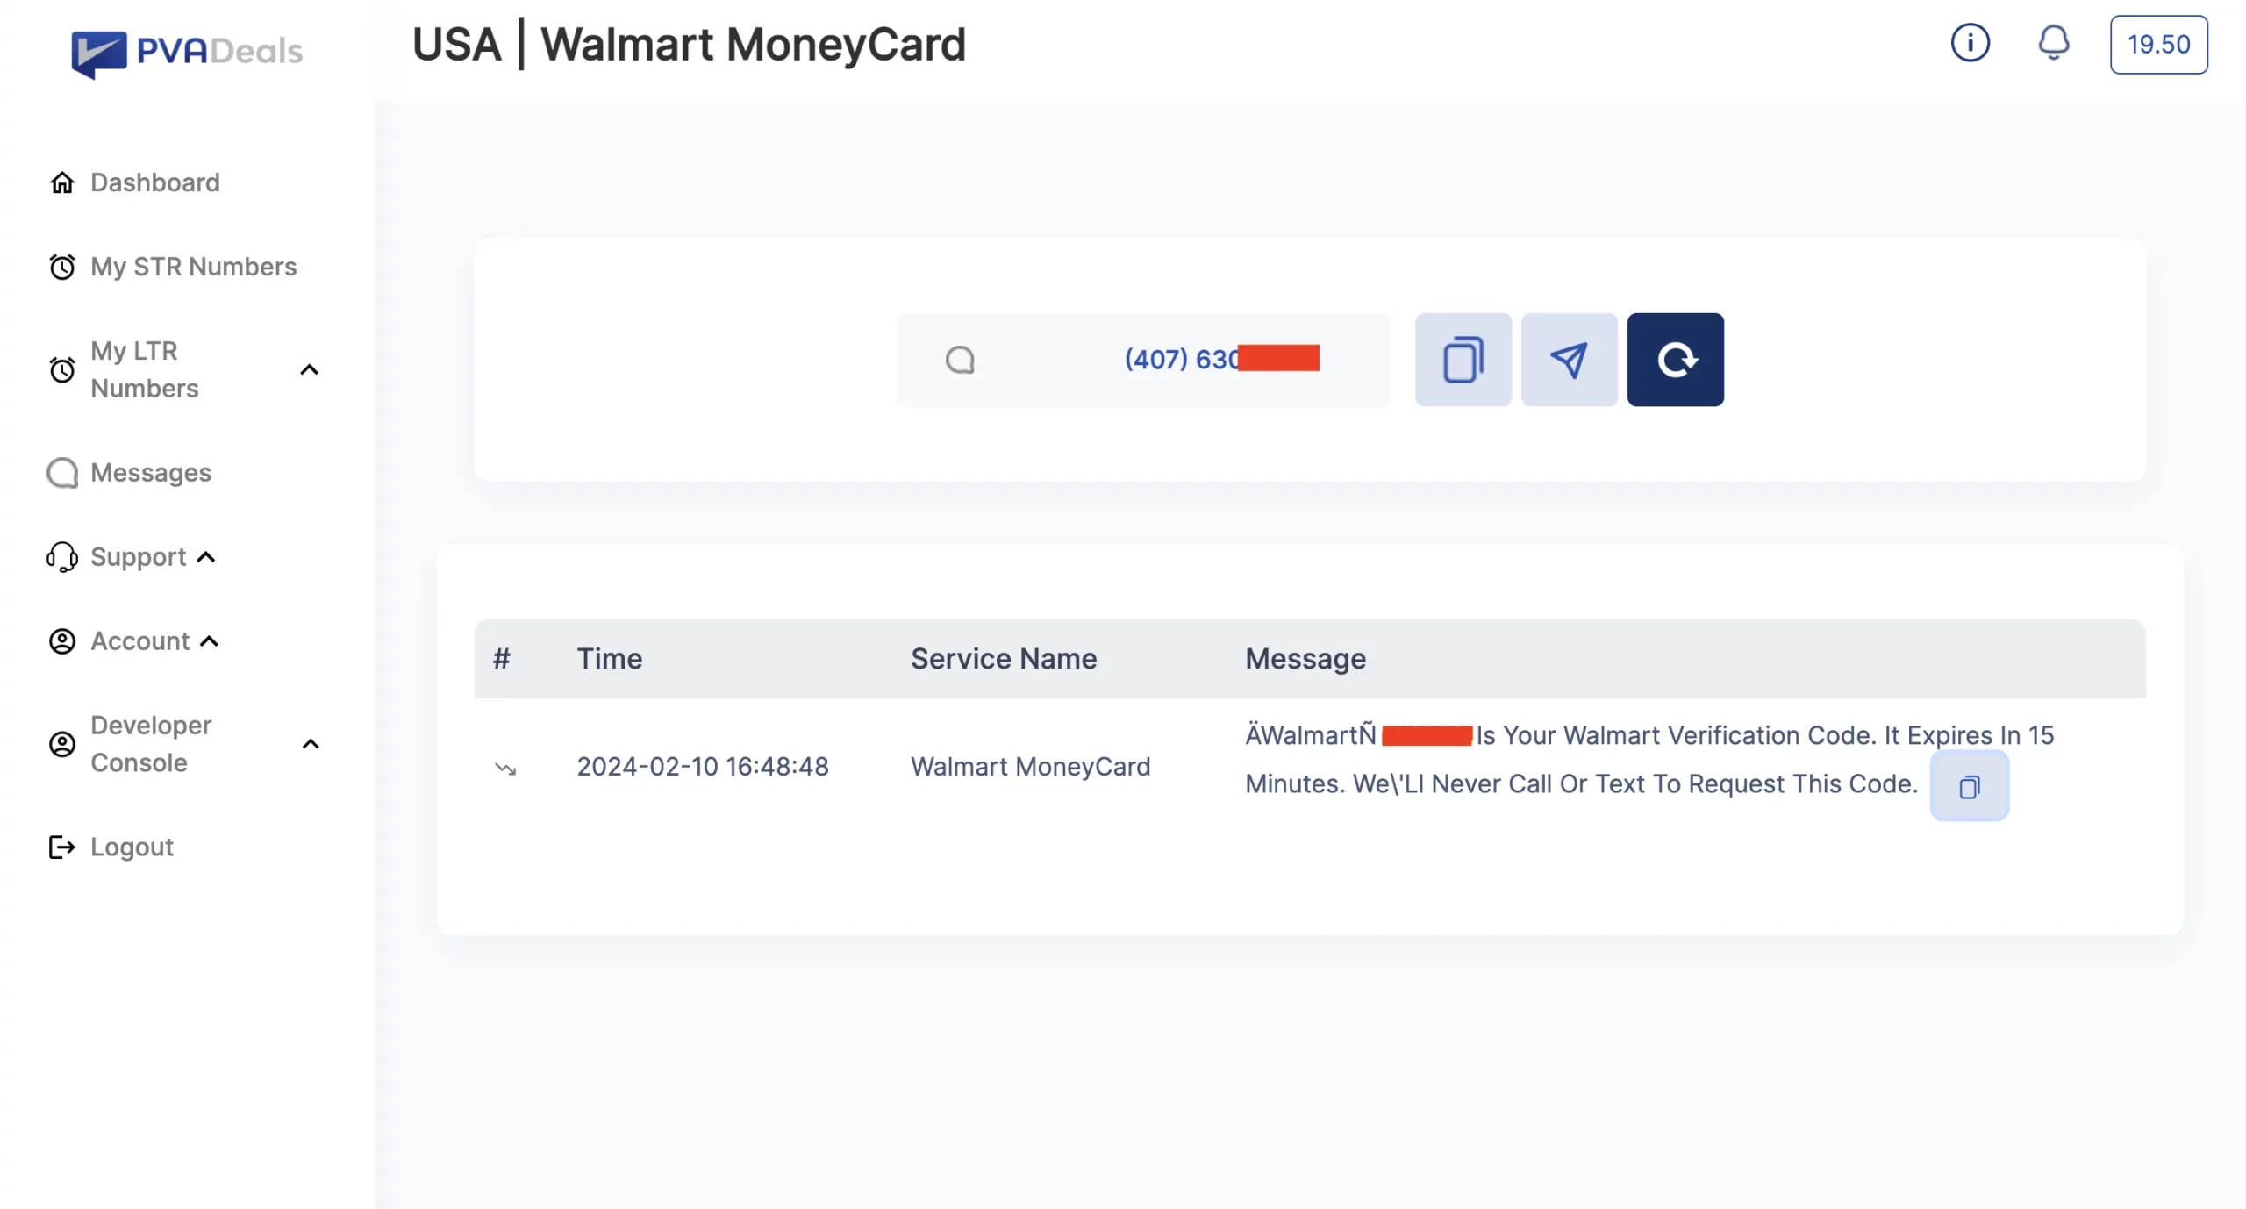Click the incoming arrow icon in message row

click(x=505, y=769)
